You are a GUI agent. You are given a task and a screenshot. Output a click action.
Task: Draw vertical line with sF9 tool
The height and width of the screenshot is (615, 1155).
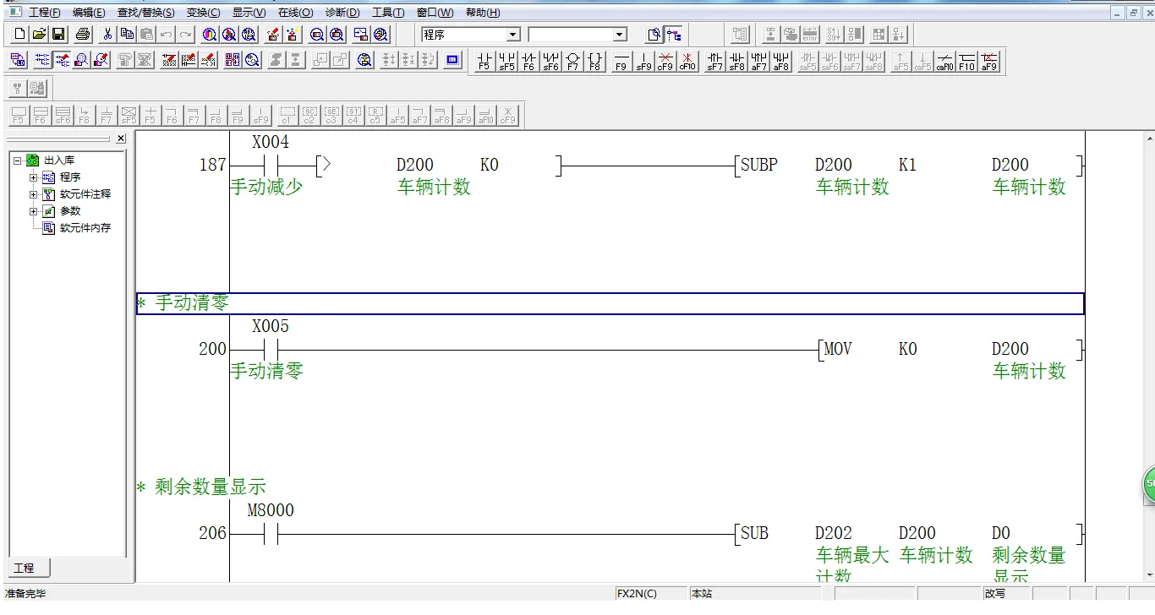coord(643,62)
